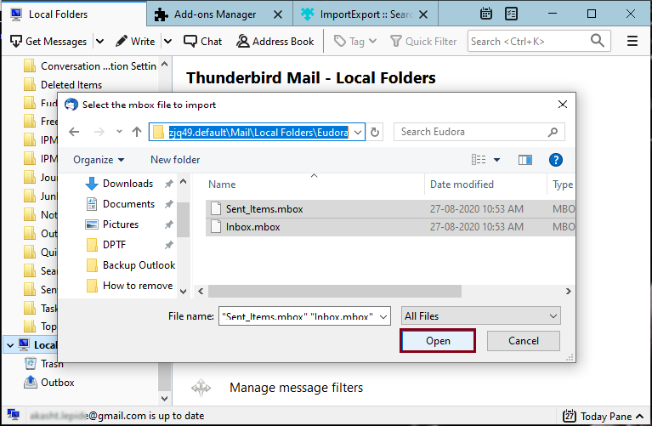The image size is (652, 426).
Task: Toggle the Today Pane
Action: pos(604,416)
